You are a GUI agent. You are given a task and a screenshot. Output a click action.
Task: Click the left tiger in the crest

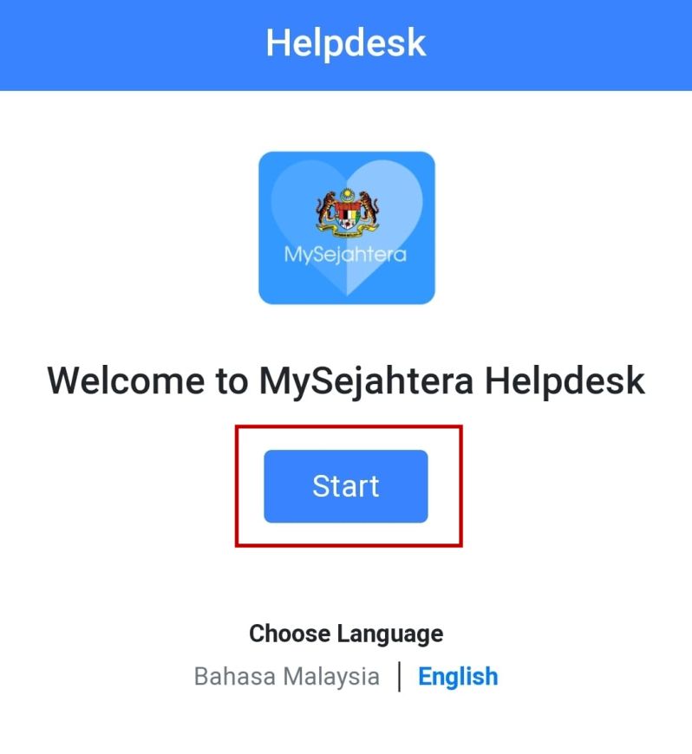pos(326,209)
